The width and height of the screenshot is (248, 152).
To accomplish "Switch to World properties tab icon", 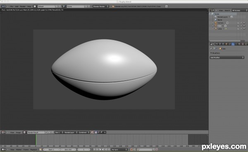I will 223,44.
